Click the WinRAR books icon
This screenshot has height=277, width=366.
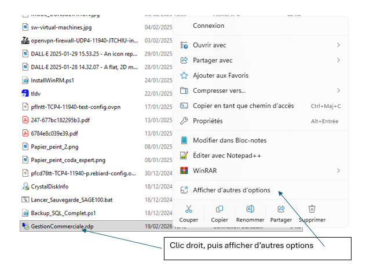click(x=184, y=170)
